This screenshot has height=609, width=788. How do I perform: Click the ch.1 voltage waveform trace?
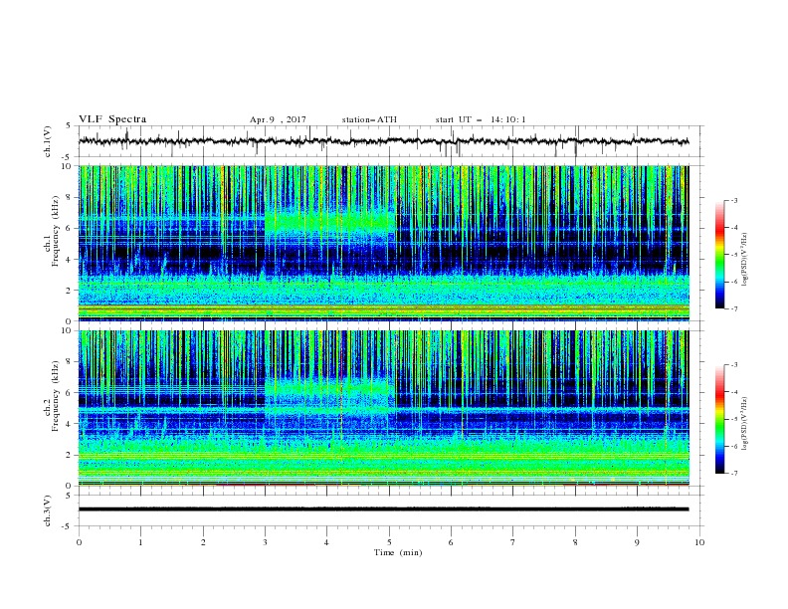point(384,141)
